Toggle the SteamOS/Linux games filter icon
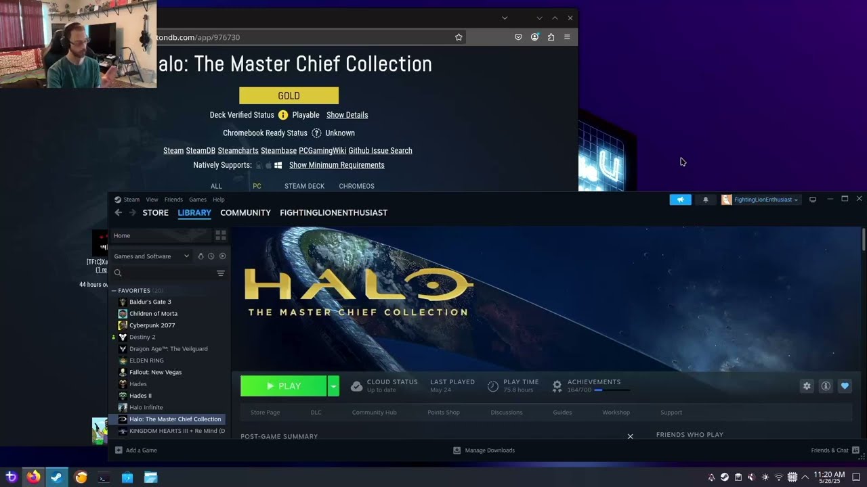This screenshot has height=487, width=867. [x=200, y=256]
